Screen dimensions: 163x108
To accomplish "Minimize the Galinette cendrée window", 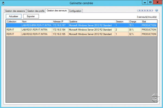I will click(x=145, y=2).
